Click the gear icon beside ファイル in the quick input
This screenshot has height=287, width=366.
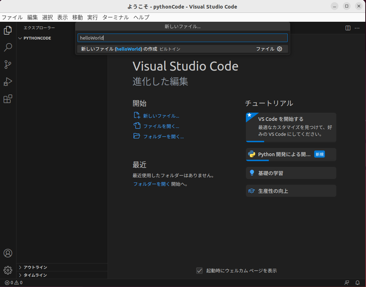click(x=280, y=49)
